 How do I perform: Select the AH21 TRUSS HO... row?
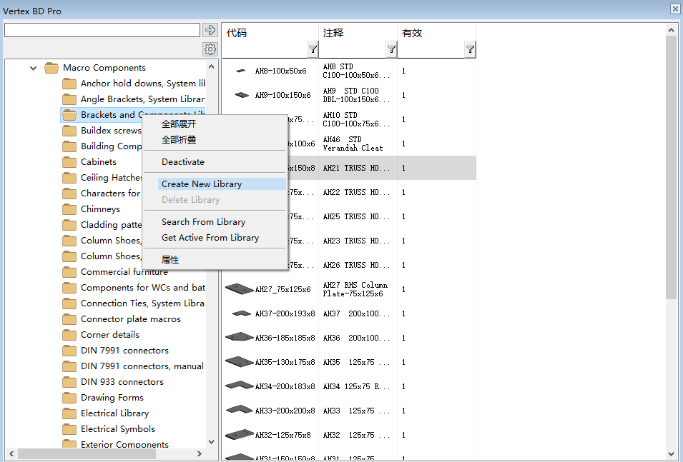click(349, 168)
